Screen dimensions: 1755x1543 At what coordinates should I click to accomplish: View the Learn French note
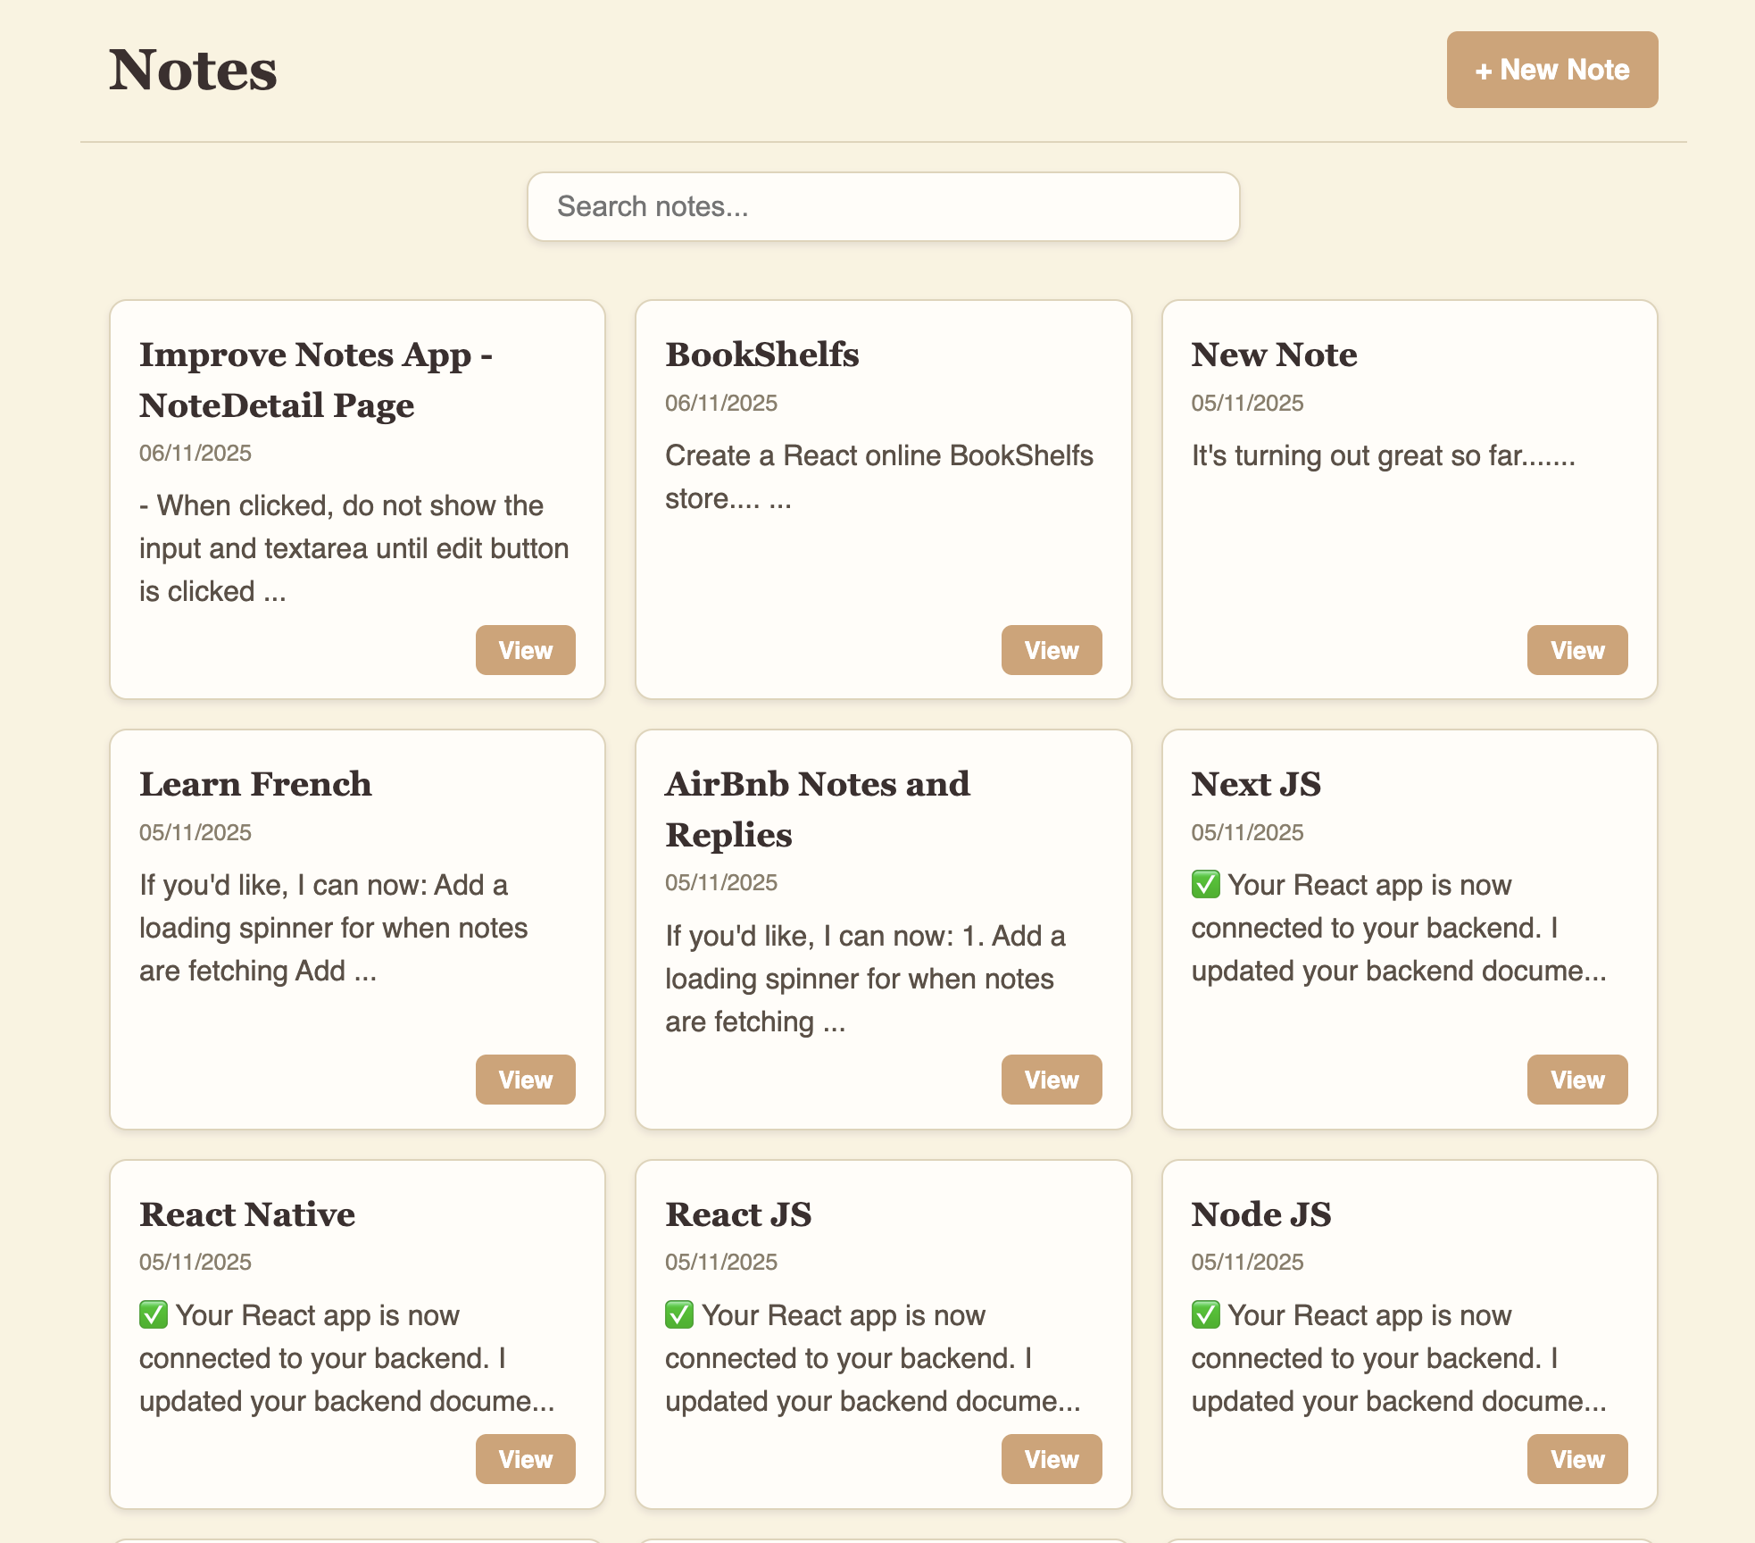(x=525, y=1080)
